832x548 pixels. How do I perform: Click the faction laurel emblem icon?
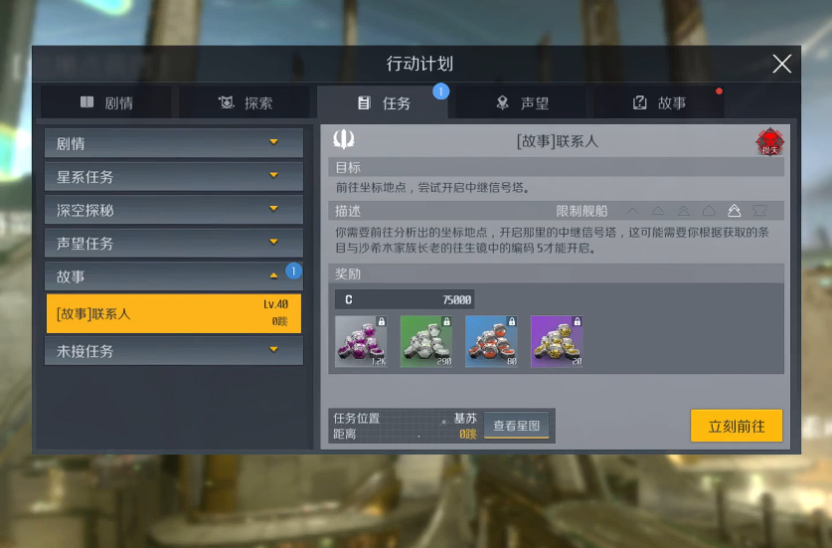(x=343, y=139)
